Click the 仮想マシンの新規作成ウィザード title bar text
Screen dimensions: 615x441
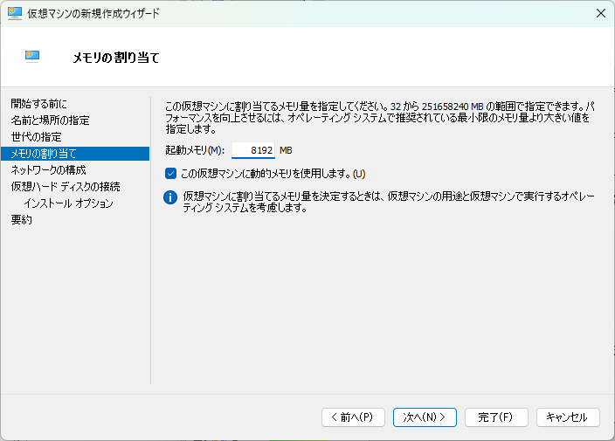pyautogui.click(x=93, y=13)
